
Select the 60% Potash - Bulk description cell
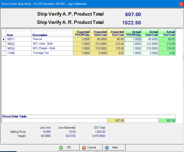pyautogui.click(x=52, y=48)
